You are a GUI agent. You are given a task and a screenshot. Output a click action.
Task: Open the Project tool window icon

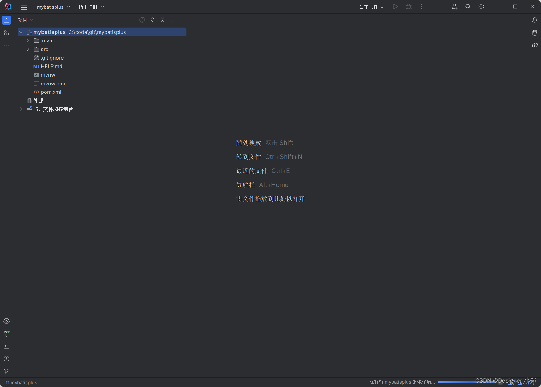(x=7, y=20)
